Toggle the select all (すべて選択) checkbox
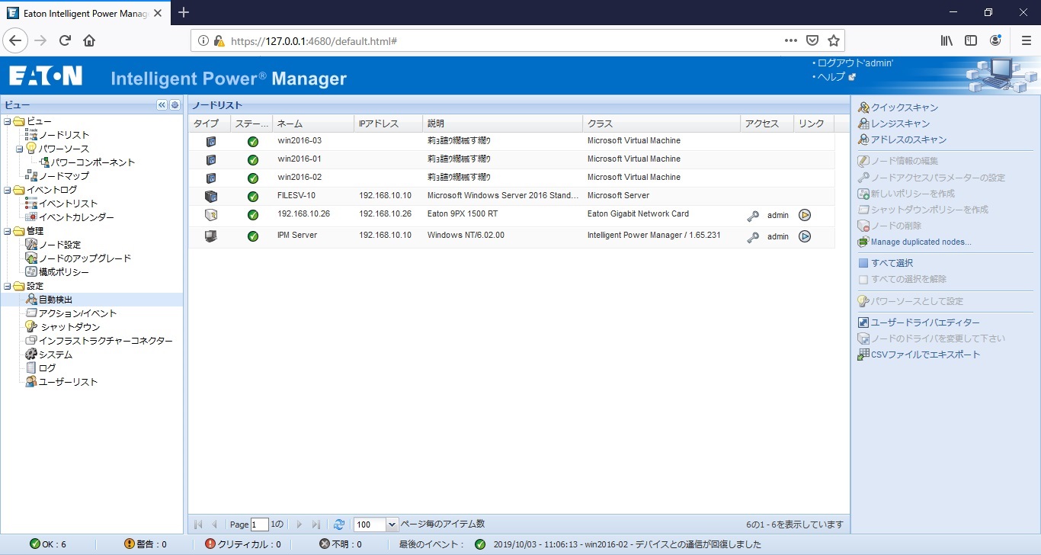The image size is (1041, 555). click(x=863, y=263)
